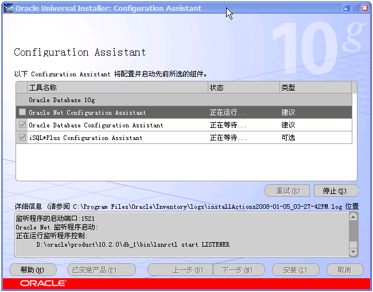Click the 重试(R) retry button
The height and width of the screenshot is (292, 373).
pyautogui.click(x=287, y=190)
